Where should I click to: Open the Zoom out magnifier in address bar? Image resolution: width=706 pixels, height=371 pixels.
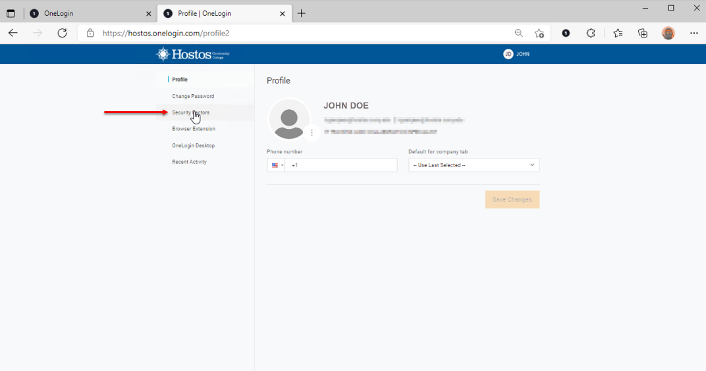(x=519, y=33)
